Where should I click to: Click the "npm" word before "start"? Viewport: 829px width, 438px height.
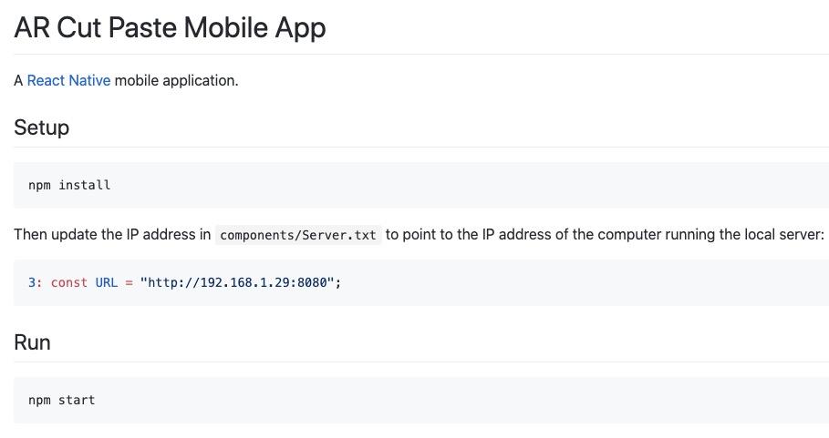pos(39,400)
